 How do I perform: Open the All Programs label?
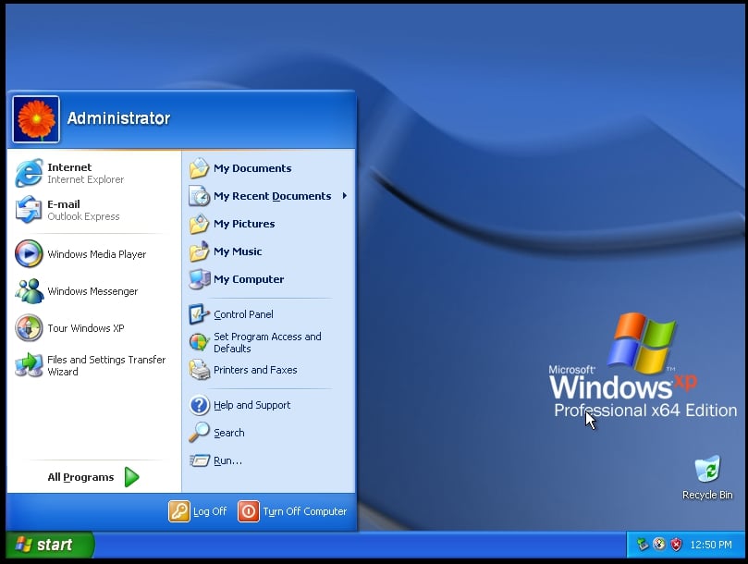tap(80, 477)
